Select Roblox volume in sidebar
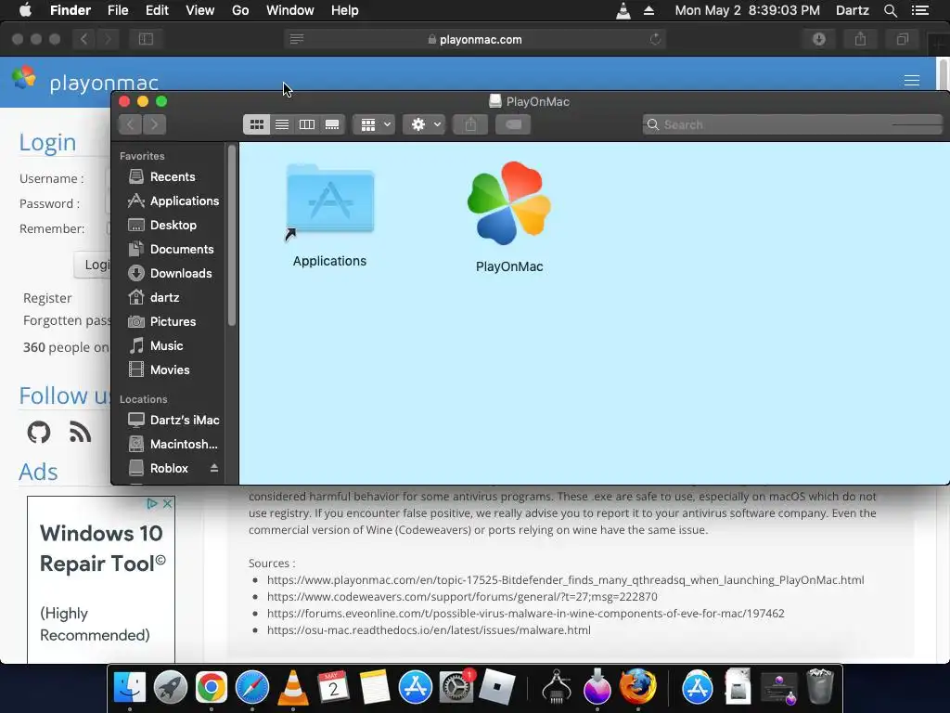Viewport: 950px width, 713px height. point(159,468)
